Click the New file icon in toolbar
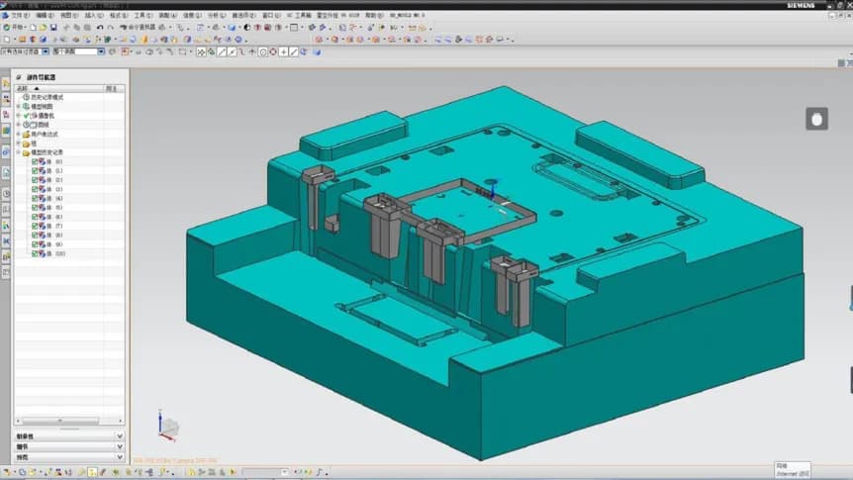 [x=34, y=27]
